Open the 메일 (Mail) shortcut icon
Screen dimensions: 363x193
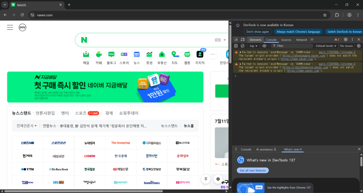coord(86,55)
